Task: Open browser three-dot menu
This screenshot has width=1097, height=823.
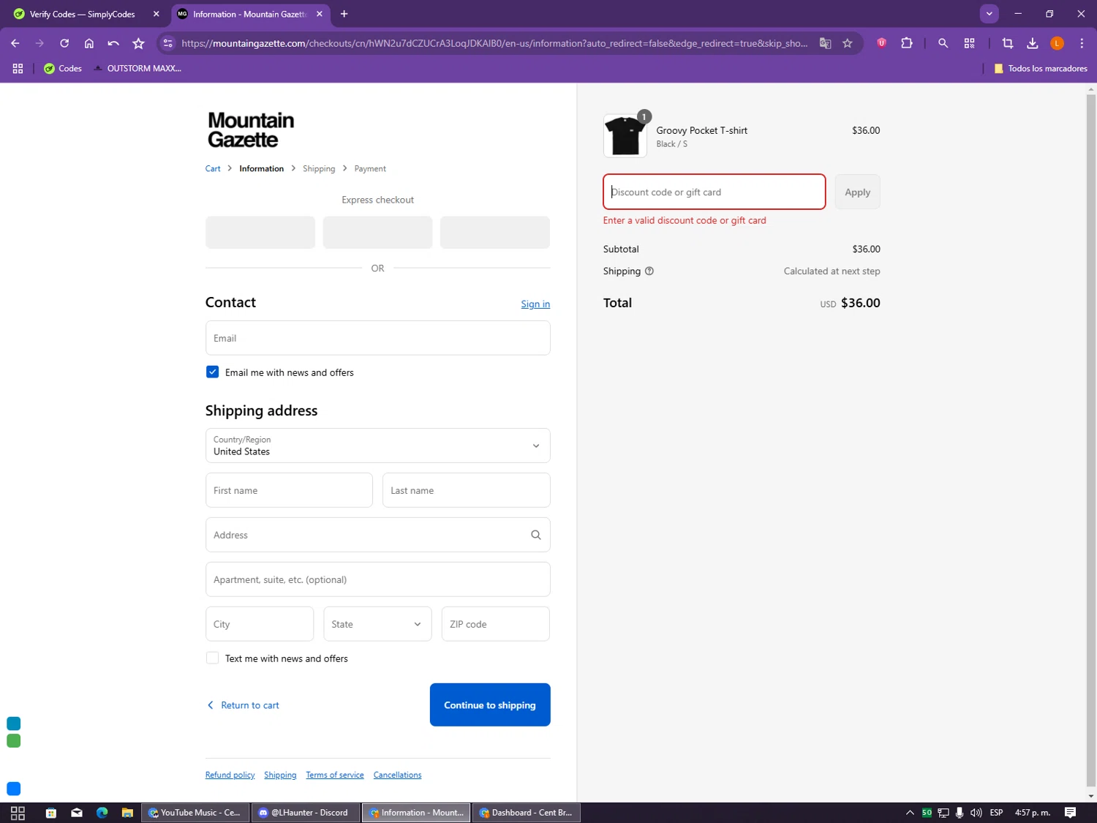Action: point(1082,43)
